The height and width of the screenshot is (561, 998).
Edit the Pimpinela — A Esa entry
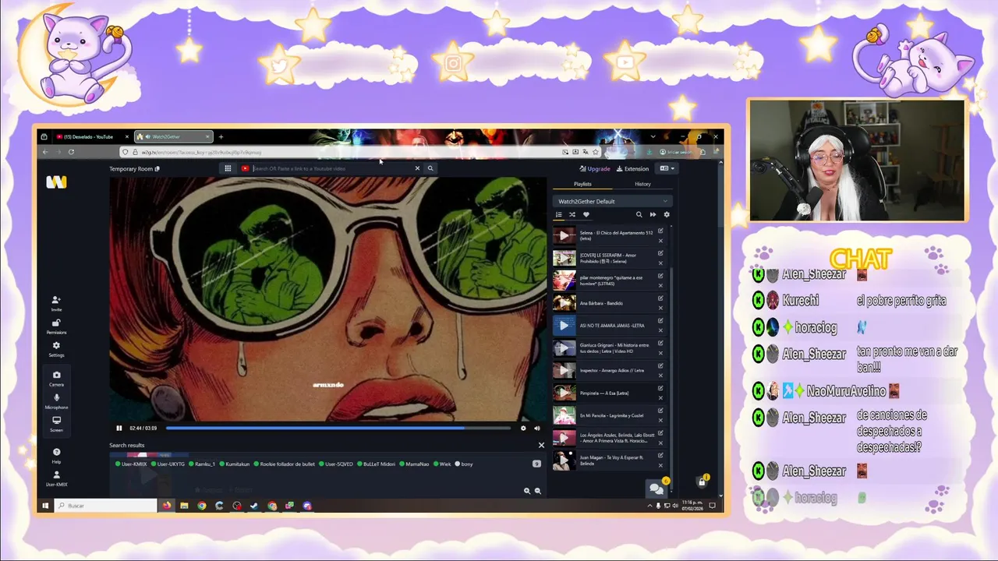coord(660,389)
